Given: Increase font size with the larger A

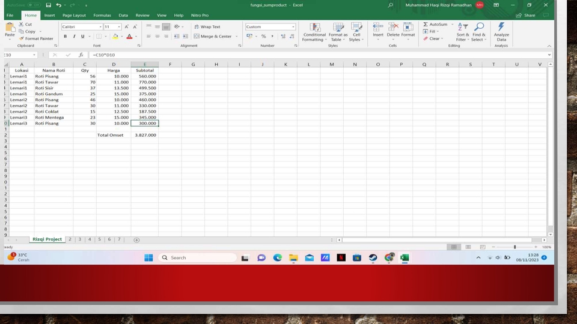Looking at the screenshot, I should [x=127, y=27].
